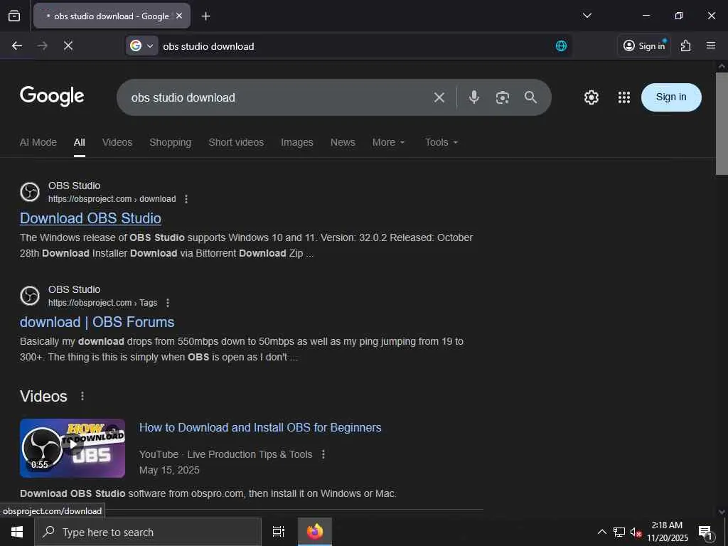Open Videos section more options
The height and width of the screenshot is (546, 728).
point(82,396)
